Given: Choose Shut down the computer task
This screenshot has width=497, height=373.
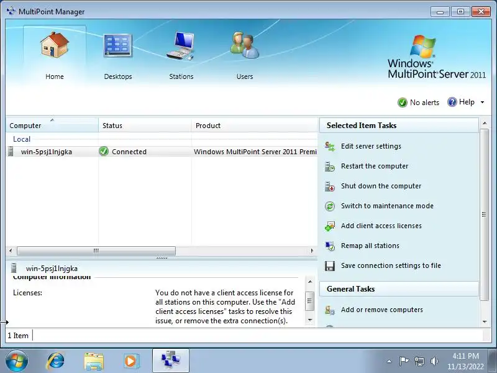Looking at the screenshot, I should tap(381, 186).
